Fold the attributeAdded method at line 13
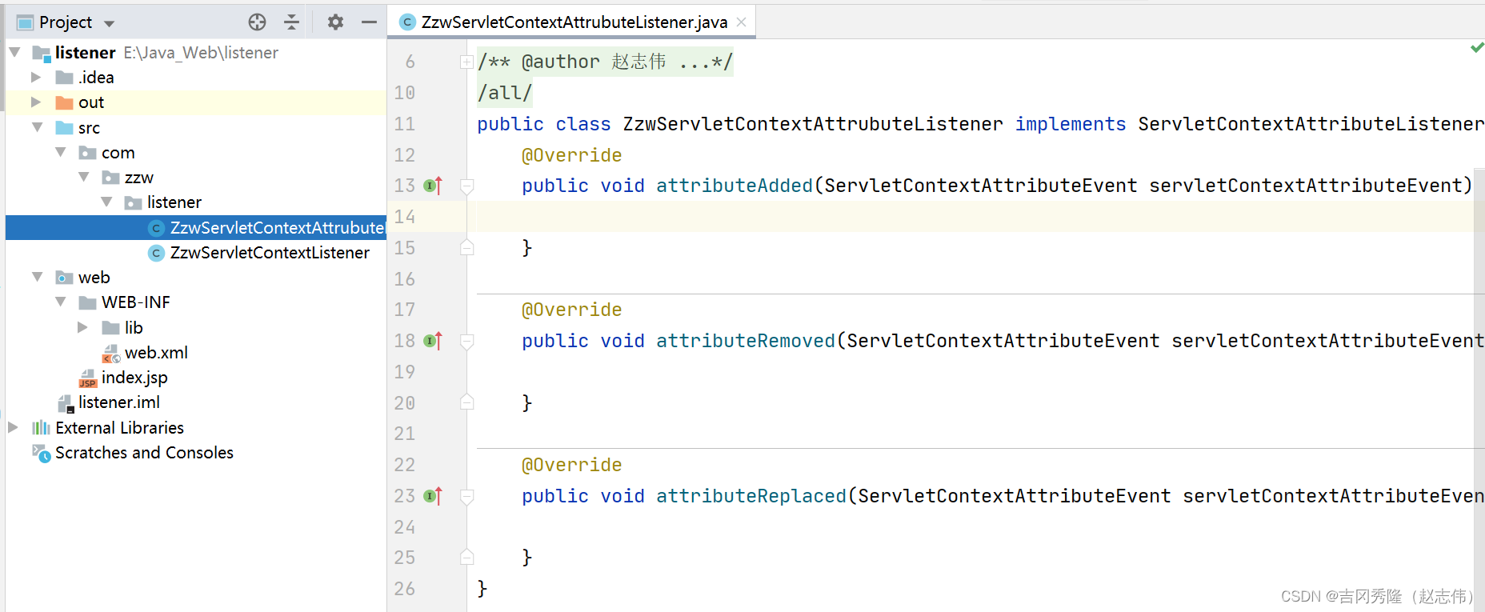Image resolution: width=1485 pixels, height=612 pixels. point(467,186)
